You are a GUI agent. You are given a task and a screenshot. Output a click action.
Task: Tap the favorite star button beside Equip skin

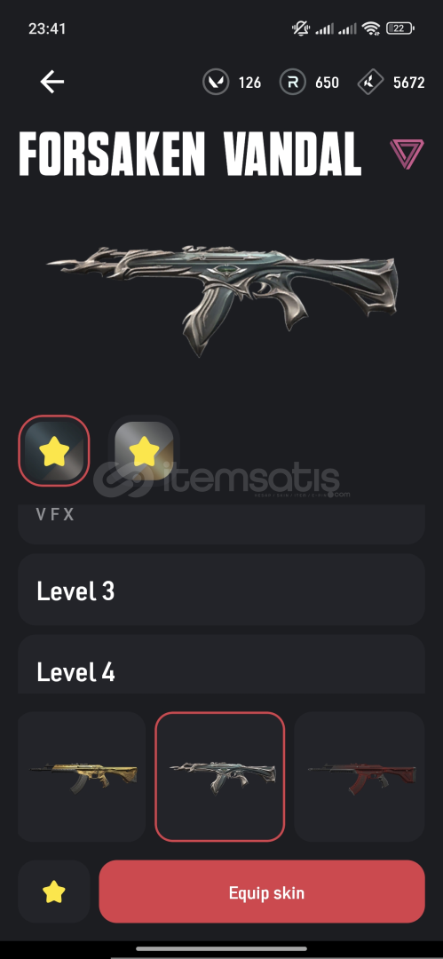(x=54, y=892)
